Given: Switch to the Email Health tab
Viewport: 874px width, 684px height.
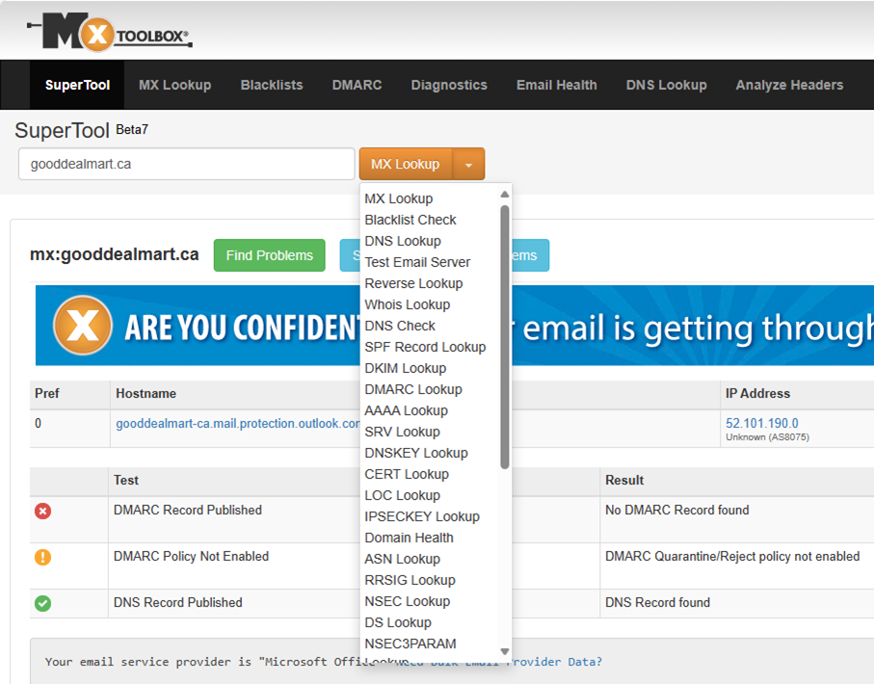Looking at the screenshot, I should (x=557, y=85).
